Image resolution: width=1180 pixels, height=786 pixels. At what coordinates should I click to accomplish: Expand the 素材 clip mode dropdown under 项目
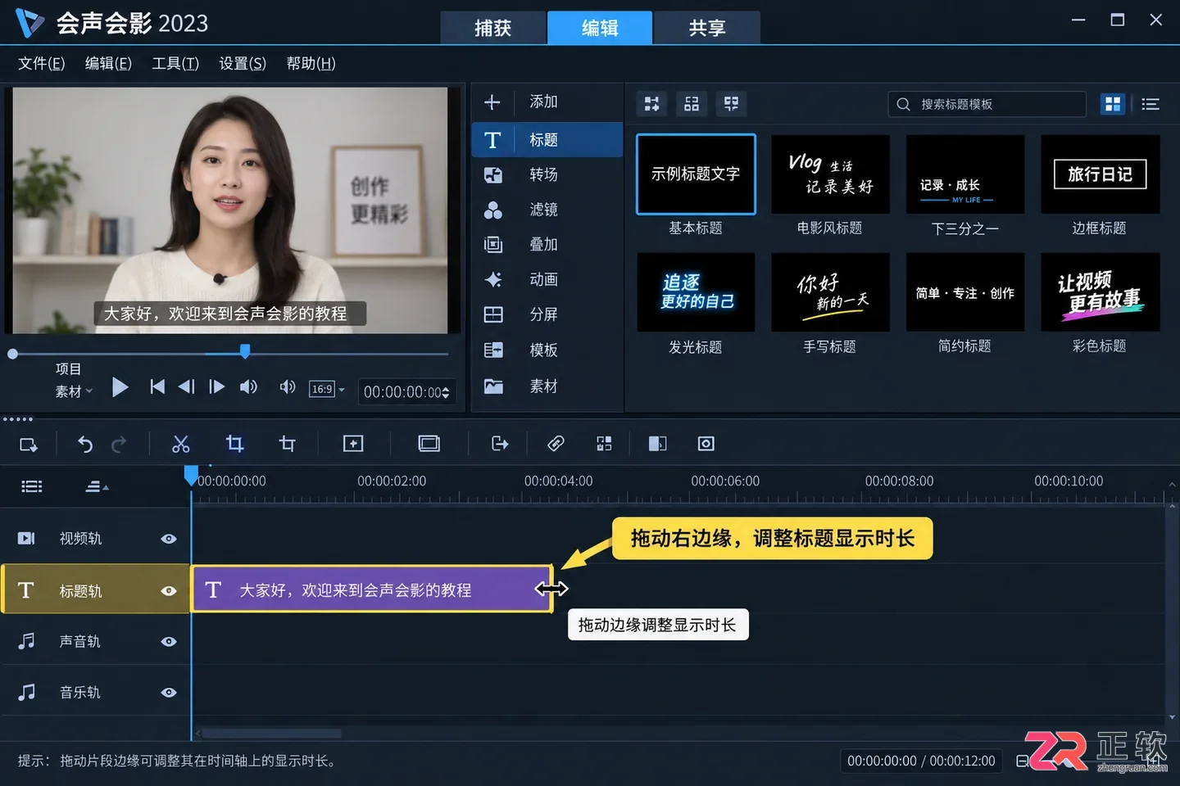(x=75, y=391)
